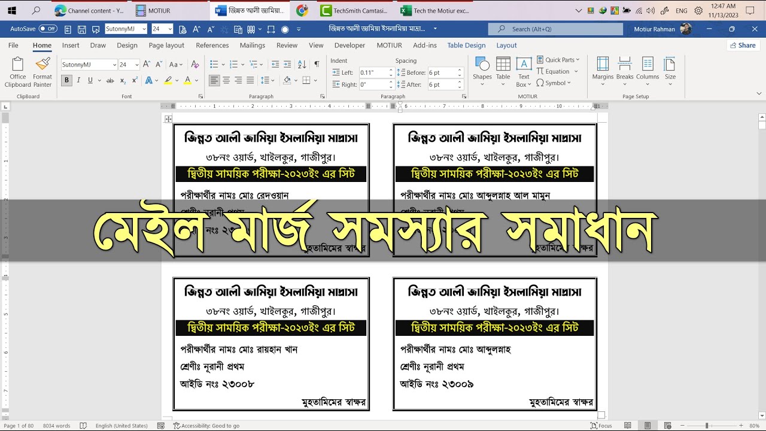Click English (United States) language indicator
This screenshot has width=766, height=431.
pos(121,426)
